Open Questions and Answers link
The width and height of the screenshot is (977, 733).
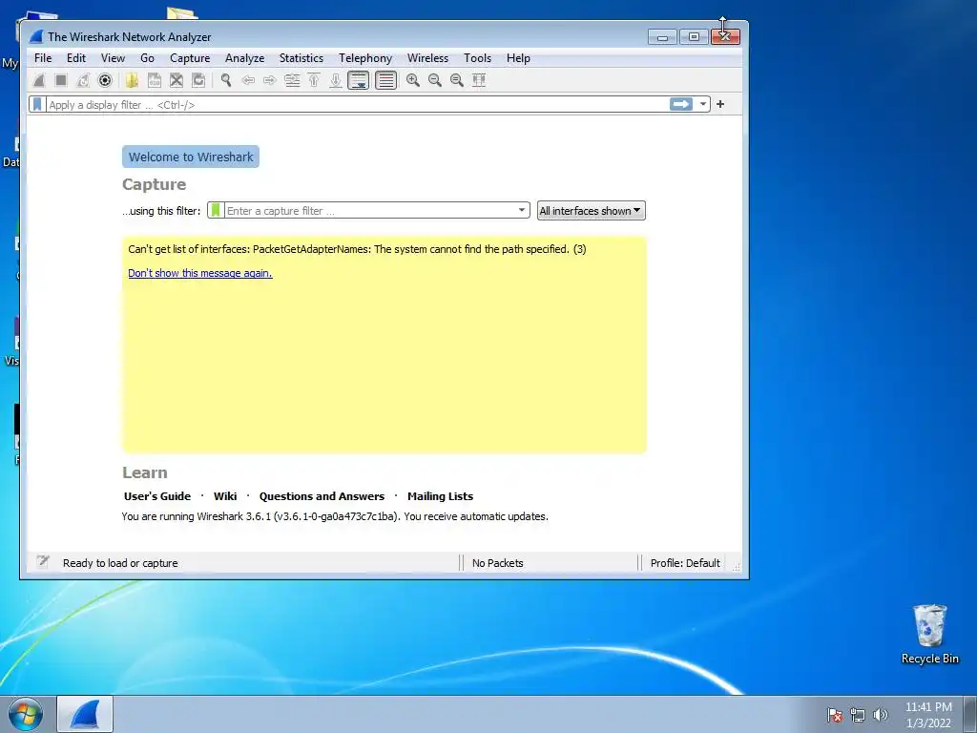pos(322,496)
